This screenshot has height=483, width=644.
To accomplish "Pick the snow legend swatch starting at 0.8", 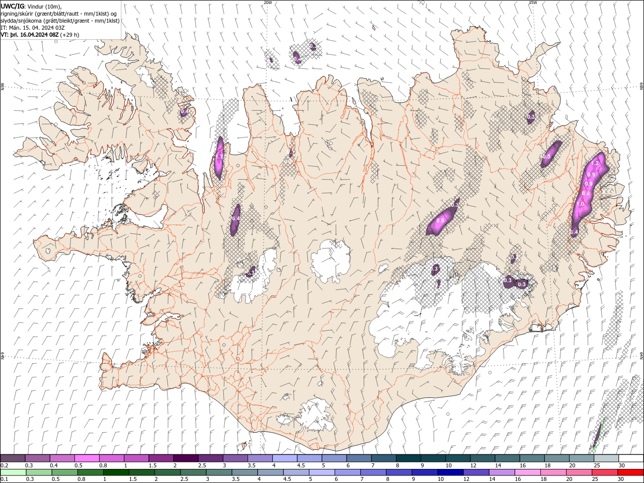I will coord(112,458).
